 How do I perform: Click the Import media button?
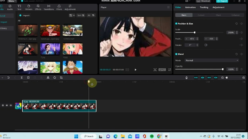coord(25,15)
